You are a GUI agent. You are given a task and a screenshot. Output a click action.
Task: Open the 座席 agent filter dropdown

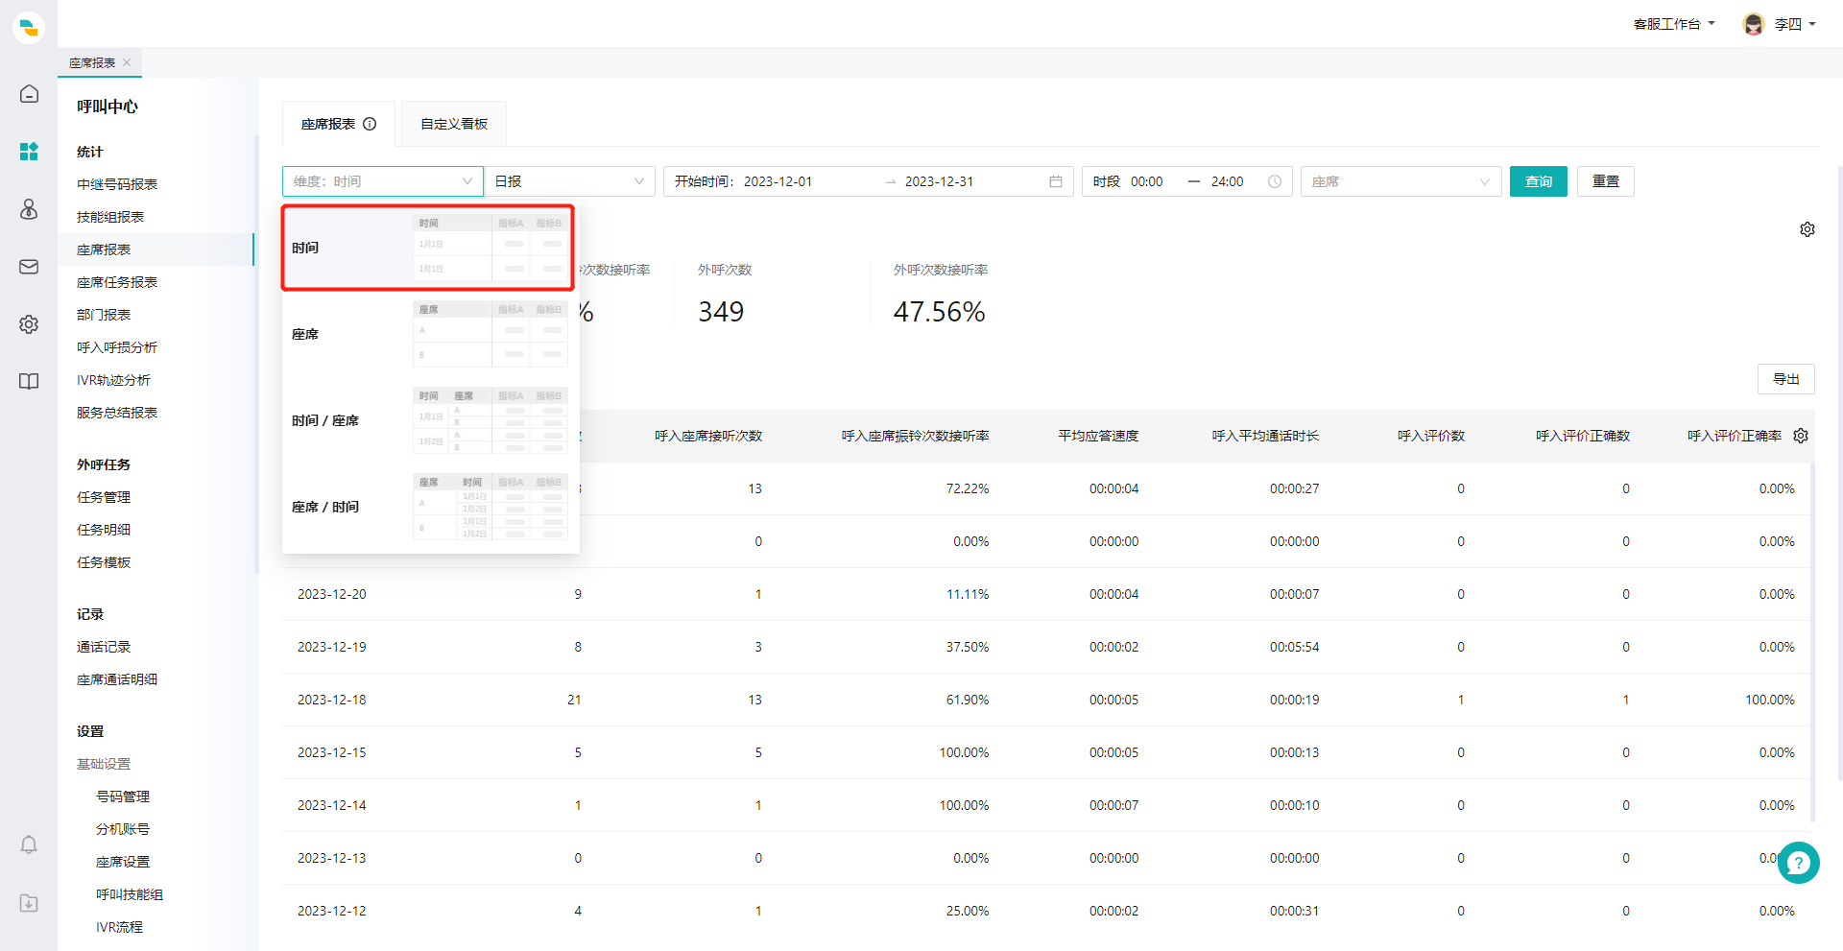(x=1401, y=181)
